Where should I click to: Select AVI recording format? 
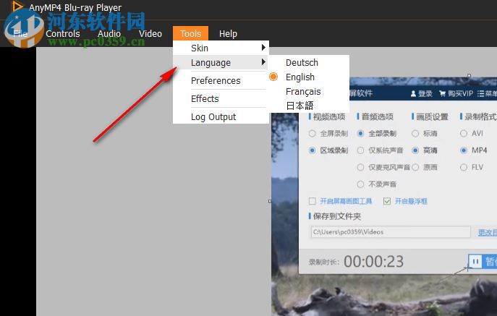tap(464, 134)
